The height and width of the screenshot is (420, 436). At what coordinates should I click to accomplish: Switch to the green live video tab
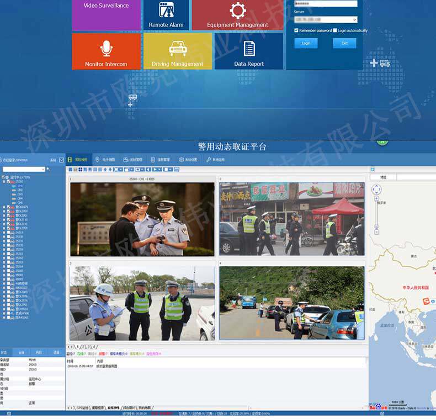[78, 160]
